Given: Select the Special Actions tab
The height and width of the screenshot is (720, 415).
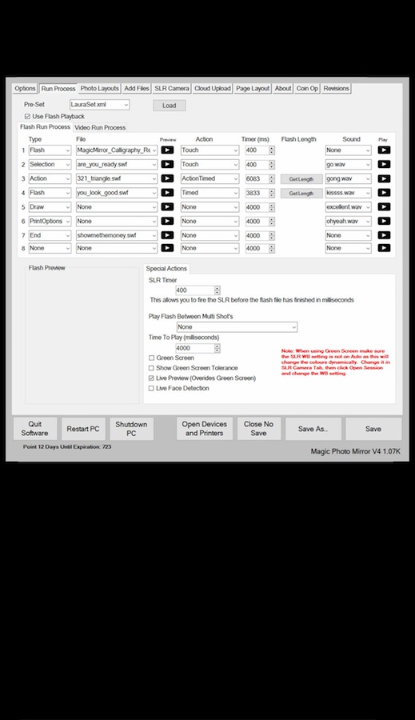Looking at the screenshot, I should point(166,269).
